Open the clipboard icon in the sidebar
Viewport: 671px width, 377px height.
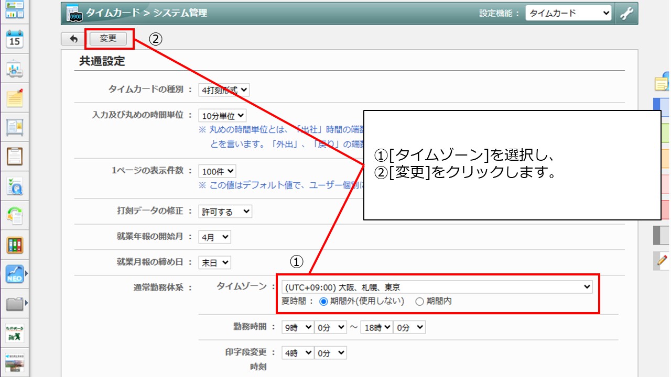[x=15, y=156]
